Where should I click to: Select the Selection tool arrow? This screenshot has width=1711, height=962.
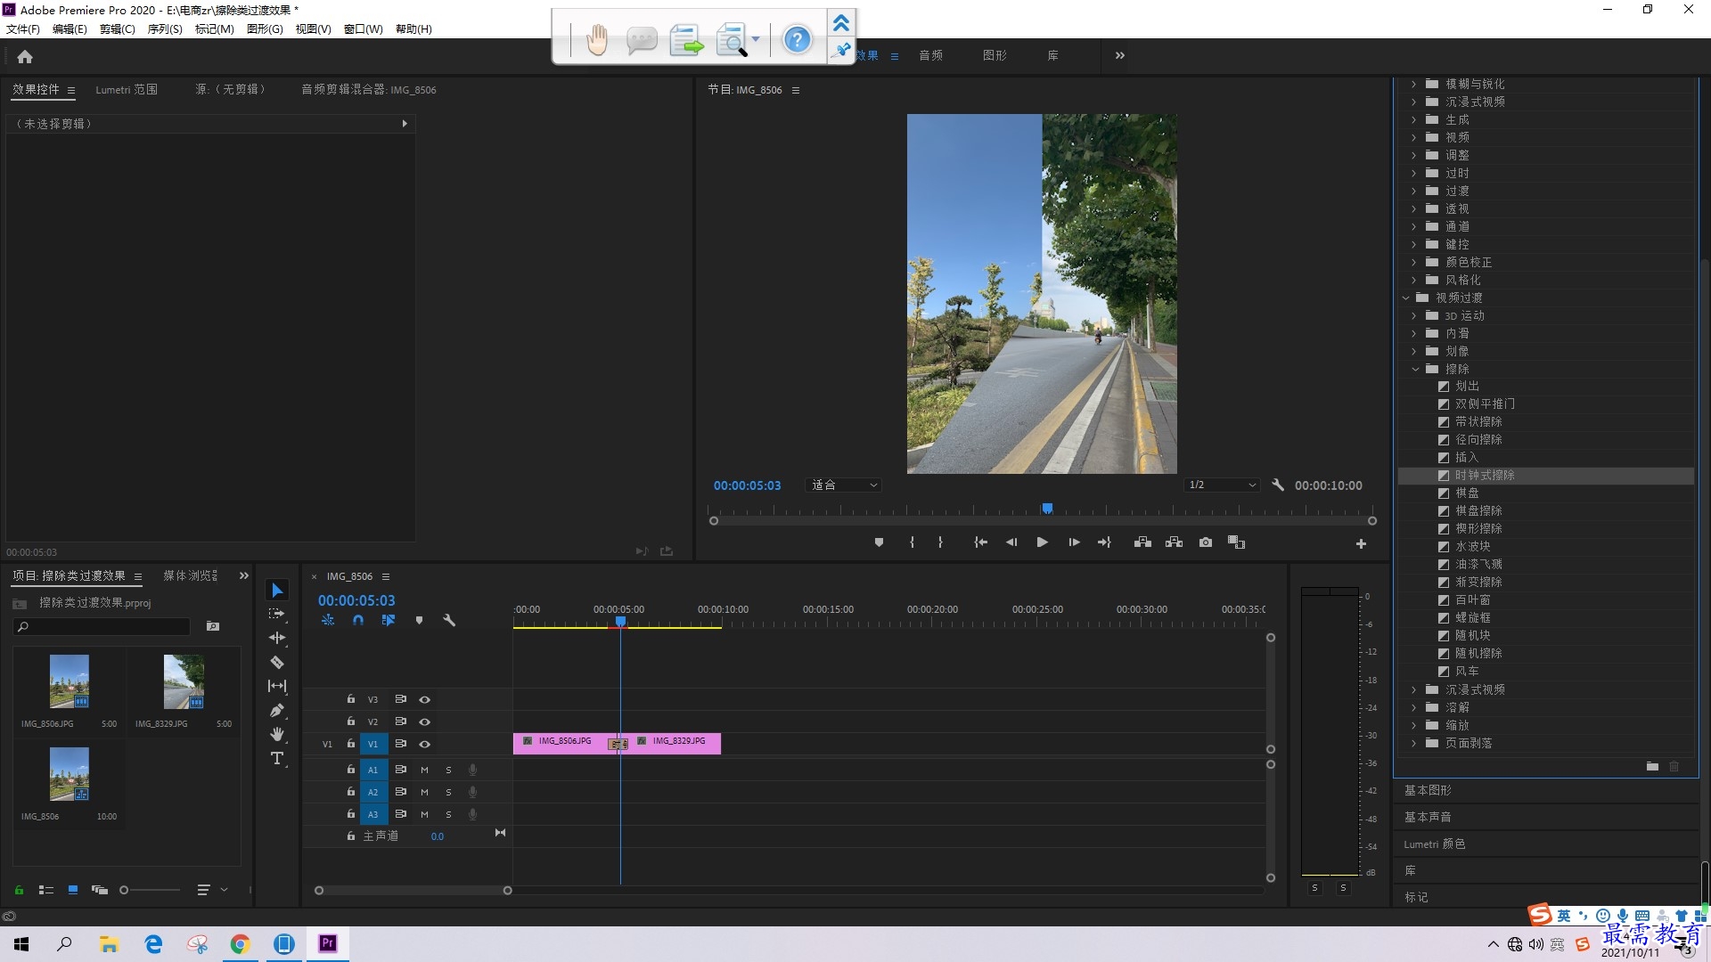pos(277,591)
